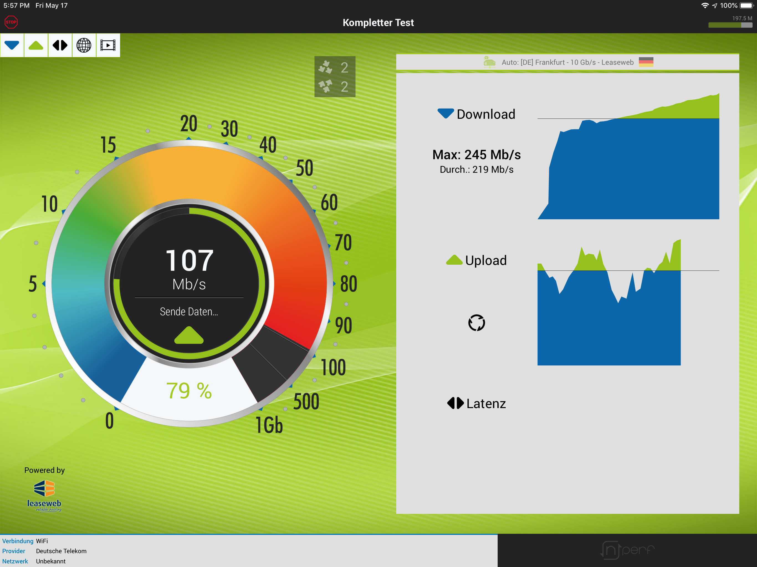This screenshot has width=757, height=567.
Task: Click the blue download arrow in results
Action: tap(446, 113)
